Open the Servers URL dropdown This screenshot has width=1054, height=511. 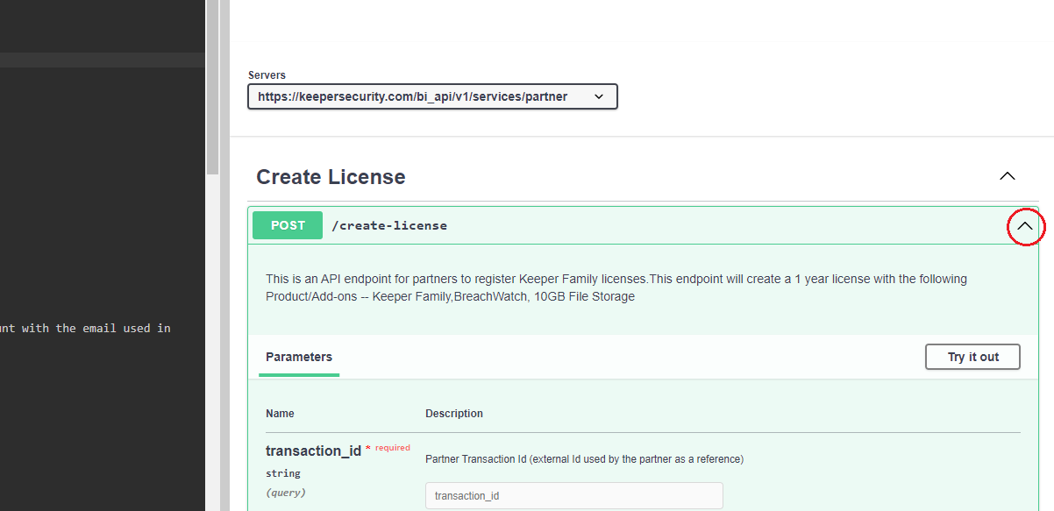[x=432, y=96]
